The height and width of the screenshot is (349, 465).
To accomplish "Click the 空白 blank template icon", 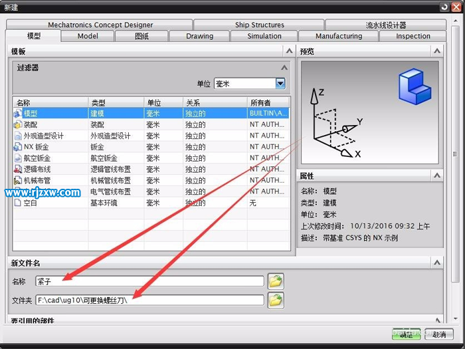I will pyautogui.click(x=18, y=203).
